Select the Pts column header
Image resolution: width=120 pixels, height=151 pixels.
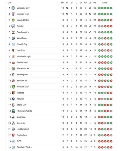(95, 3)
